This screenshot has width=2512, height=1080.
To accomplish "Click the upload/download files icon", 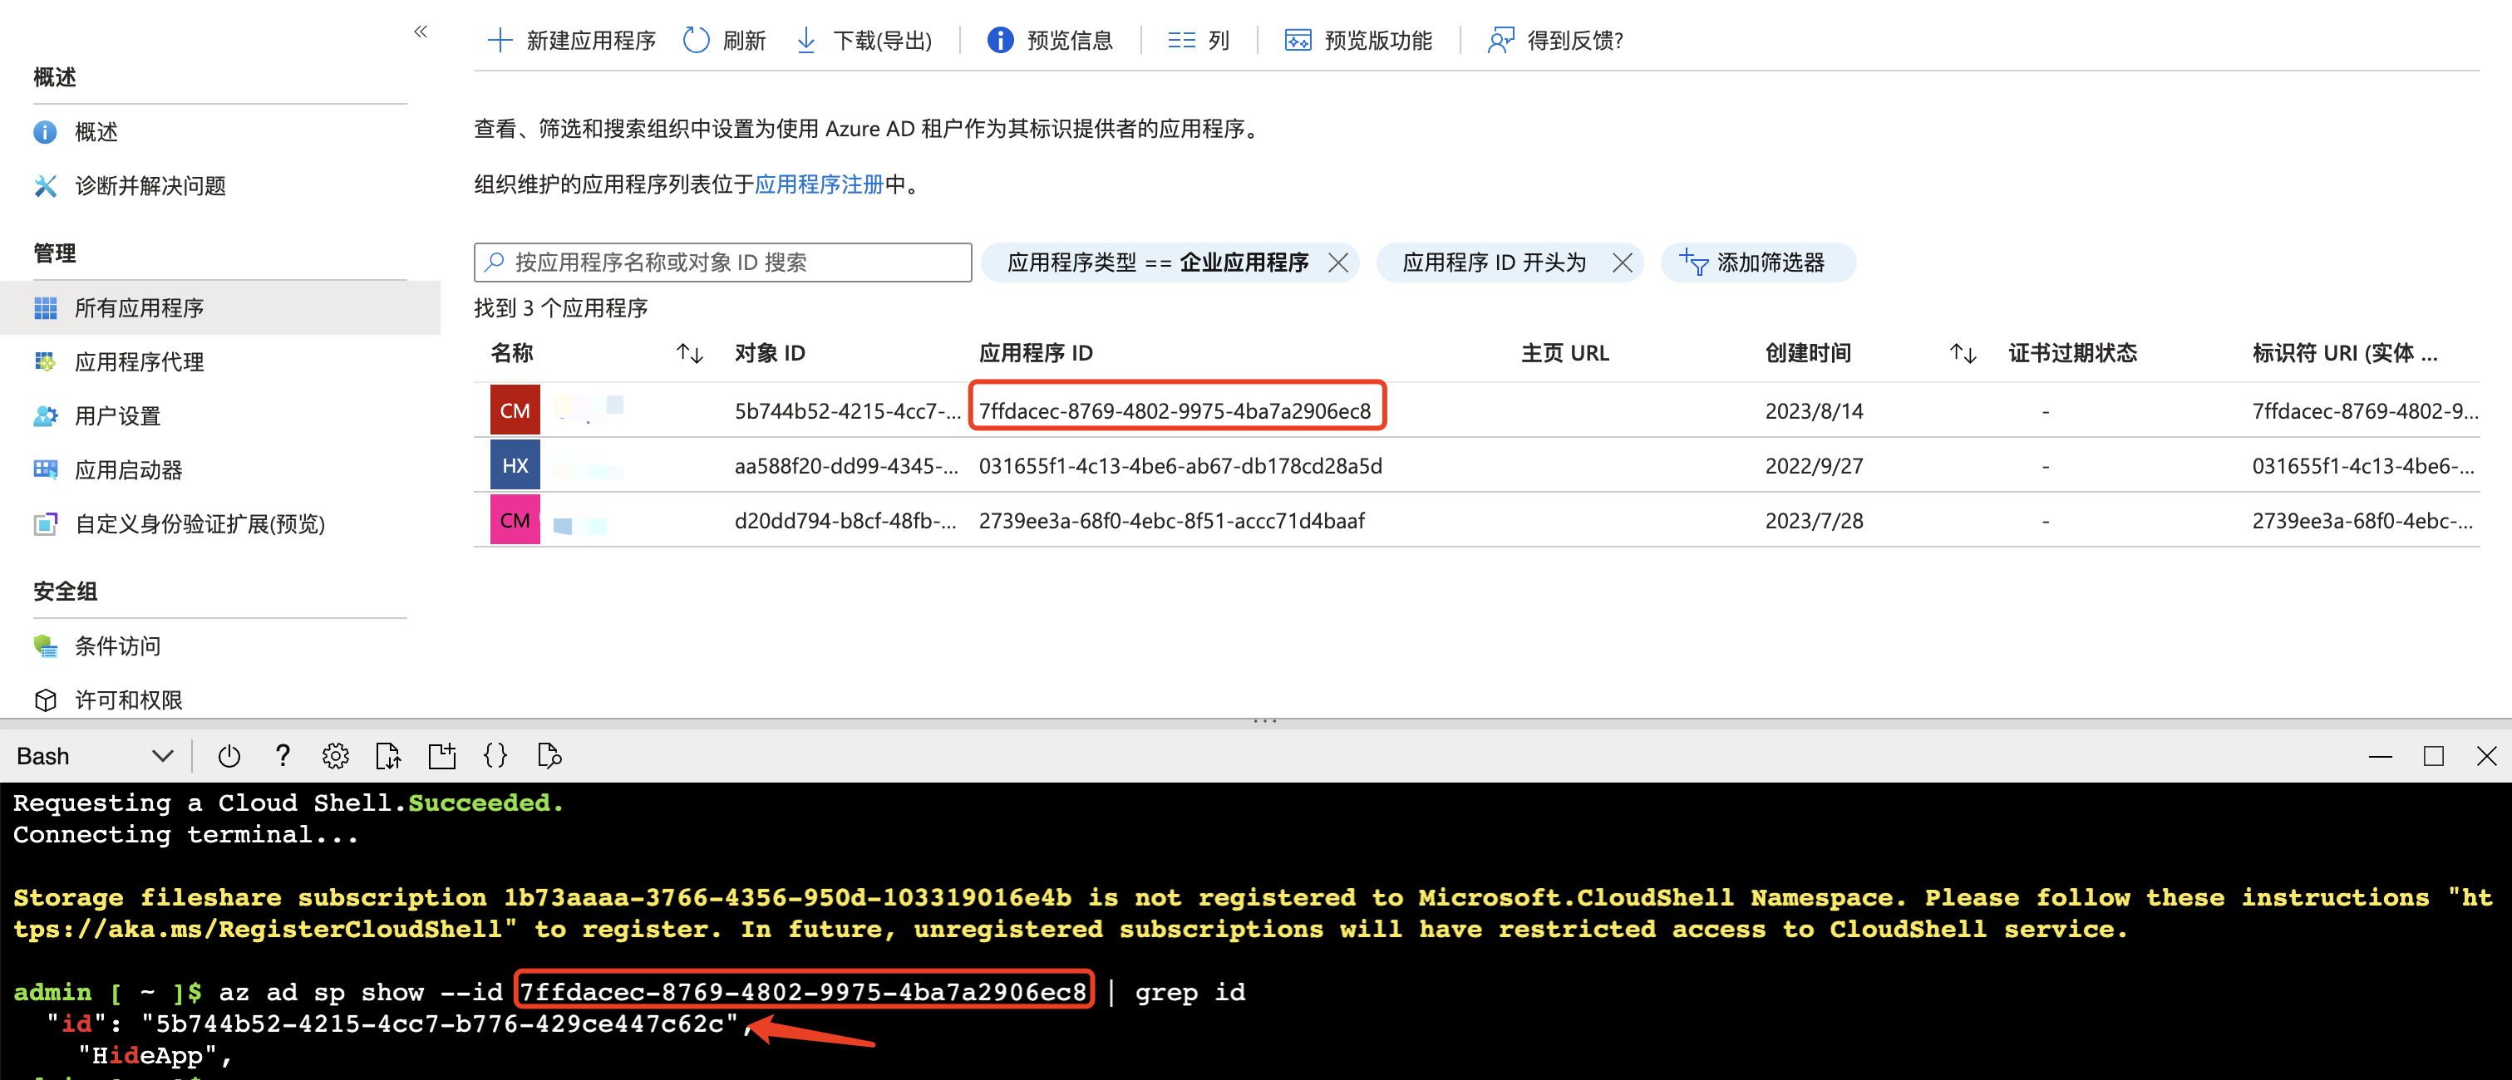I will pyautogui.click(x=388, y=756).
